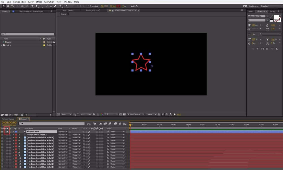The height and width of the screenshot is (170, 283).
Task: Toggle motion blur for all layers in timeline
Action: [110, 124]
